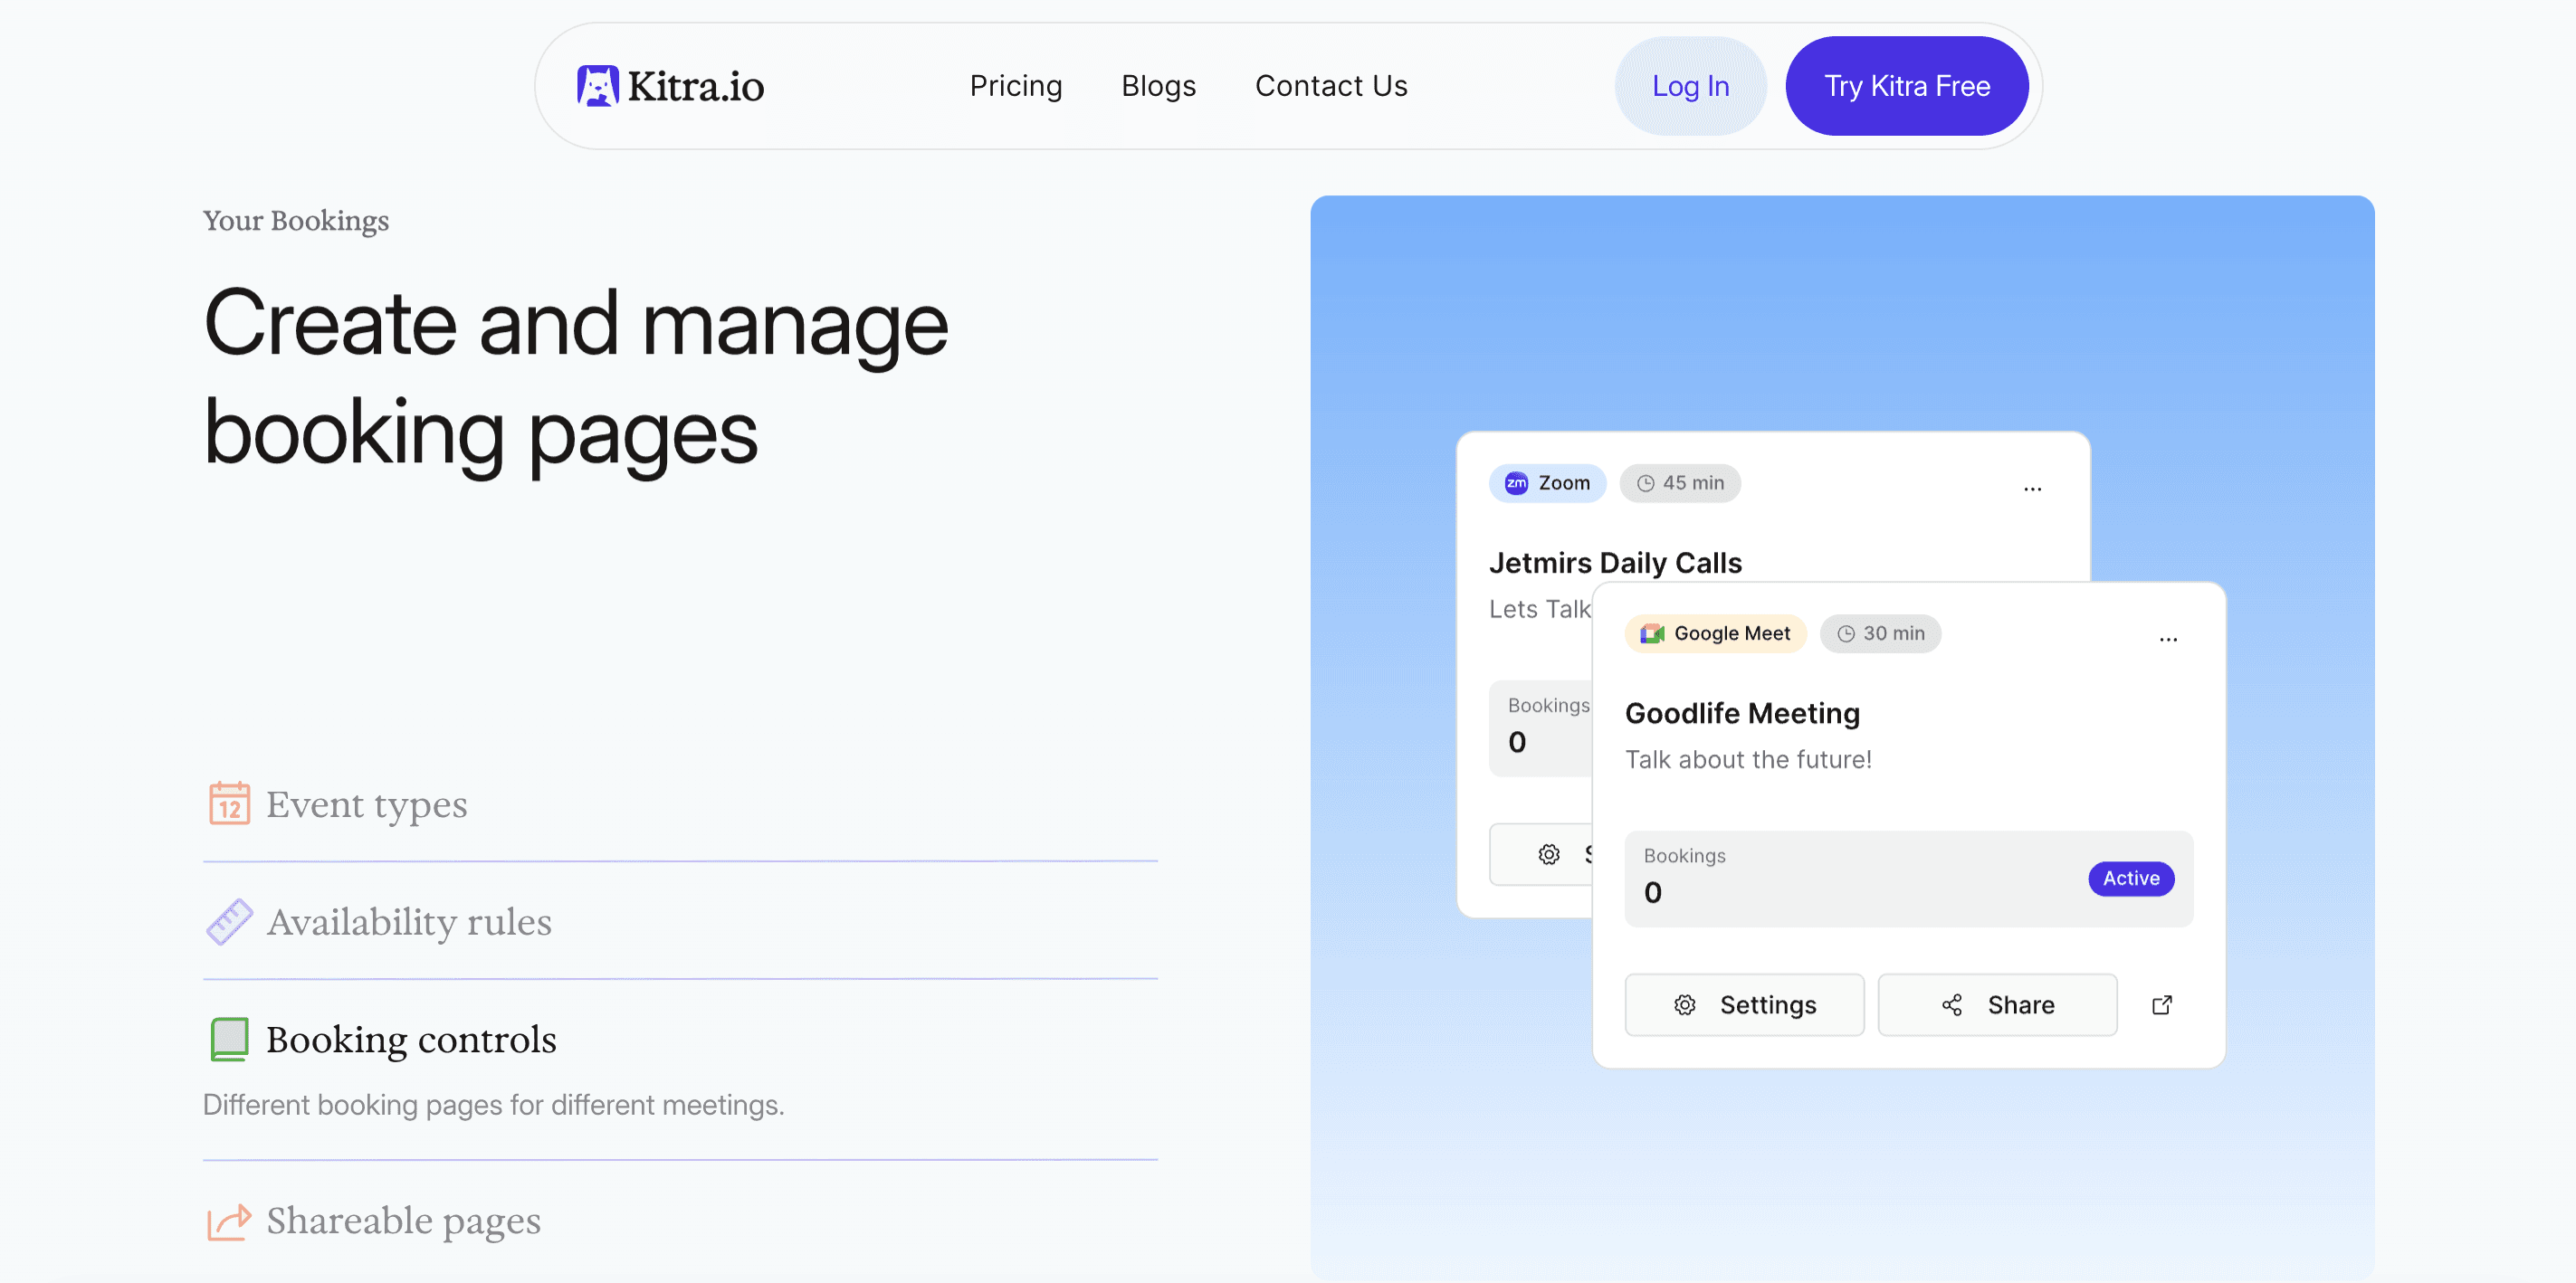Viewport: 2576px width, 1283px height.
Task: Click the Zoom badge on Jetmirs card
Action: [1547, 483]
